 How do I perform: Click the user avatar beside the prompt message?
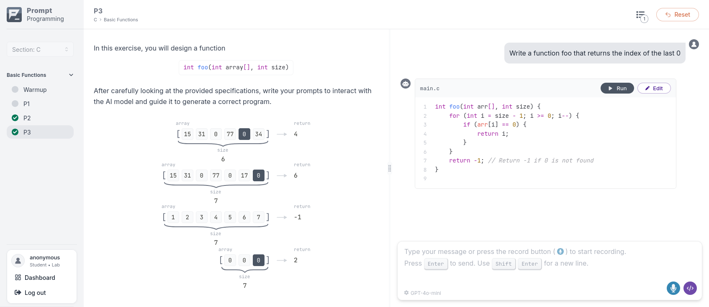coord(694,44)
